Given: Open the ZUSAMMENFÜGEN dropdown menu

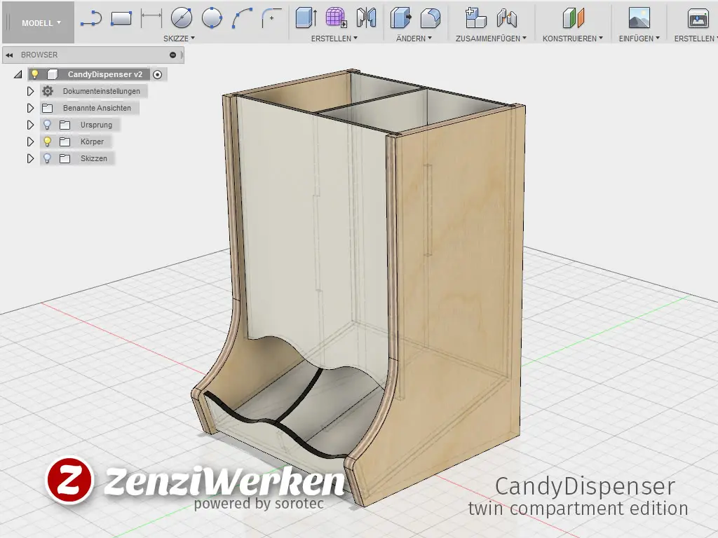Looking at the screenshot, I should click(x=491, y=39).
